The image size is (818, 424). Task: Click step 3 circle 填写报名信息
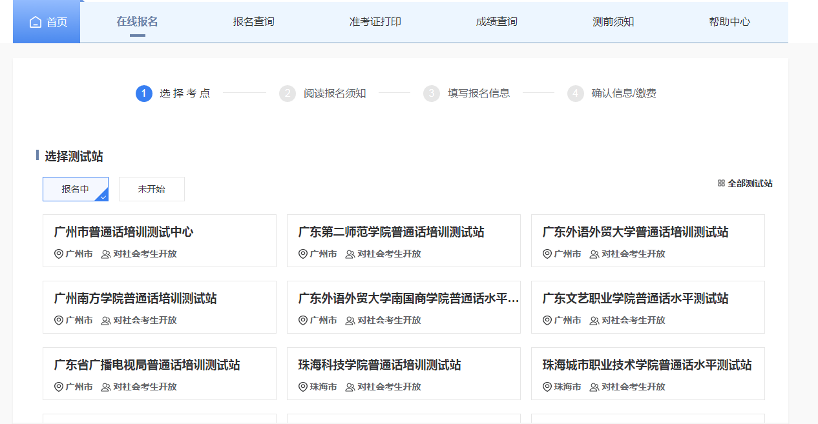click(x=432, y=94)
